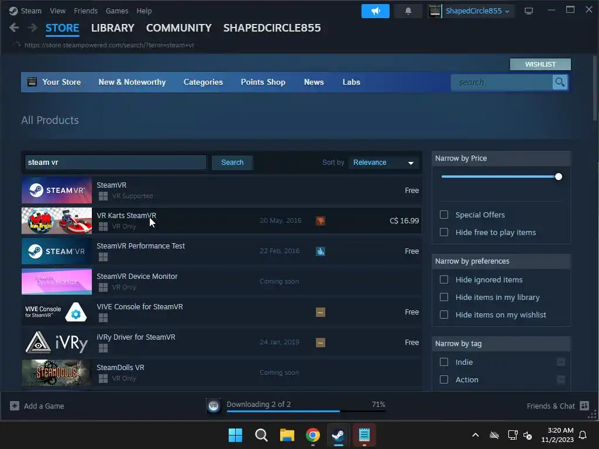Open the SteamVR Device Monitor thumbnail
Image resolution: width=599 pixels, height=449 pixels.
tap(57, 281)
